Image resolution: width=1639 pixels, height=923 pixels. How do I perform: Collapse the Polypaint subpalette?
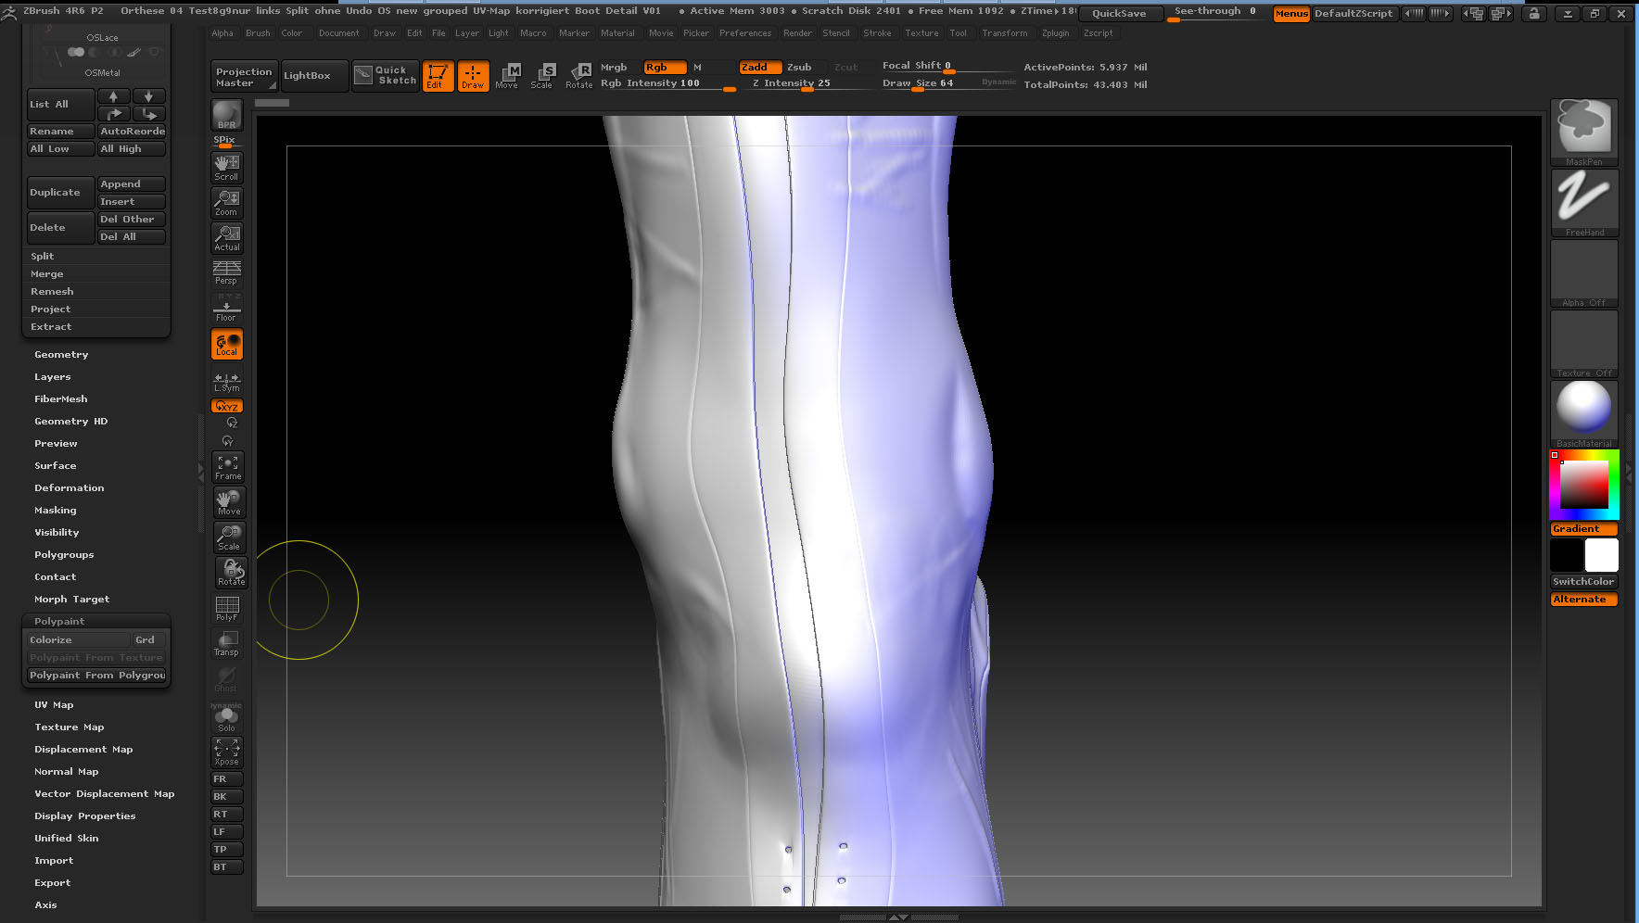[x=59, y=622]
